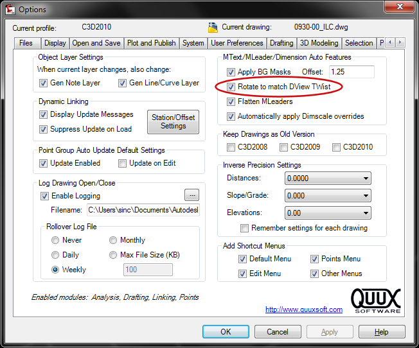Viewport: 419px width, 348px height.
Task: Open the Distances precision dropdown
Action: click(x=328, y=178)
